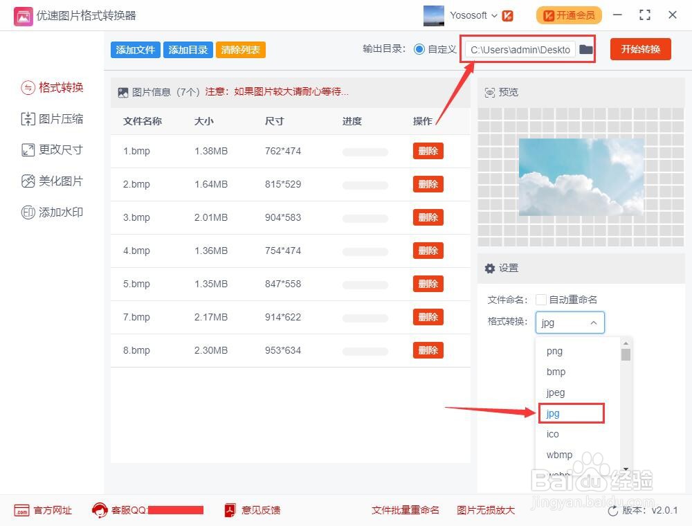Click the 图片压缩 compress icon in sidebar
Viewport: 692px width, 526px height.
28,119
